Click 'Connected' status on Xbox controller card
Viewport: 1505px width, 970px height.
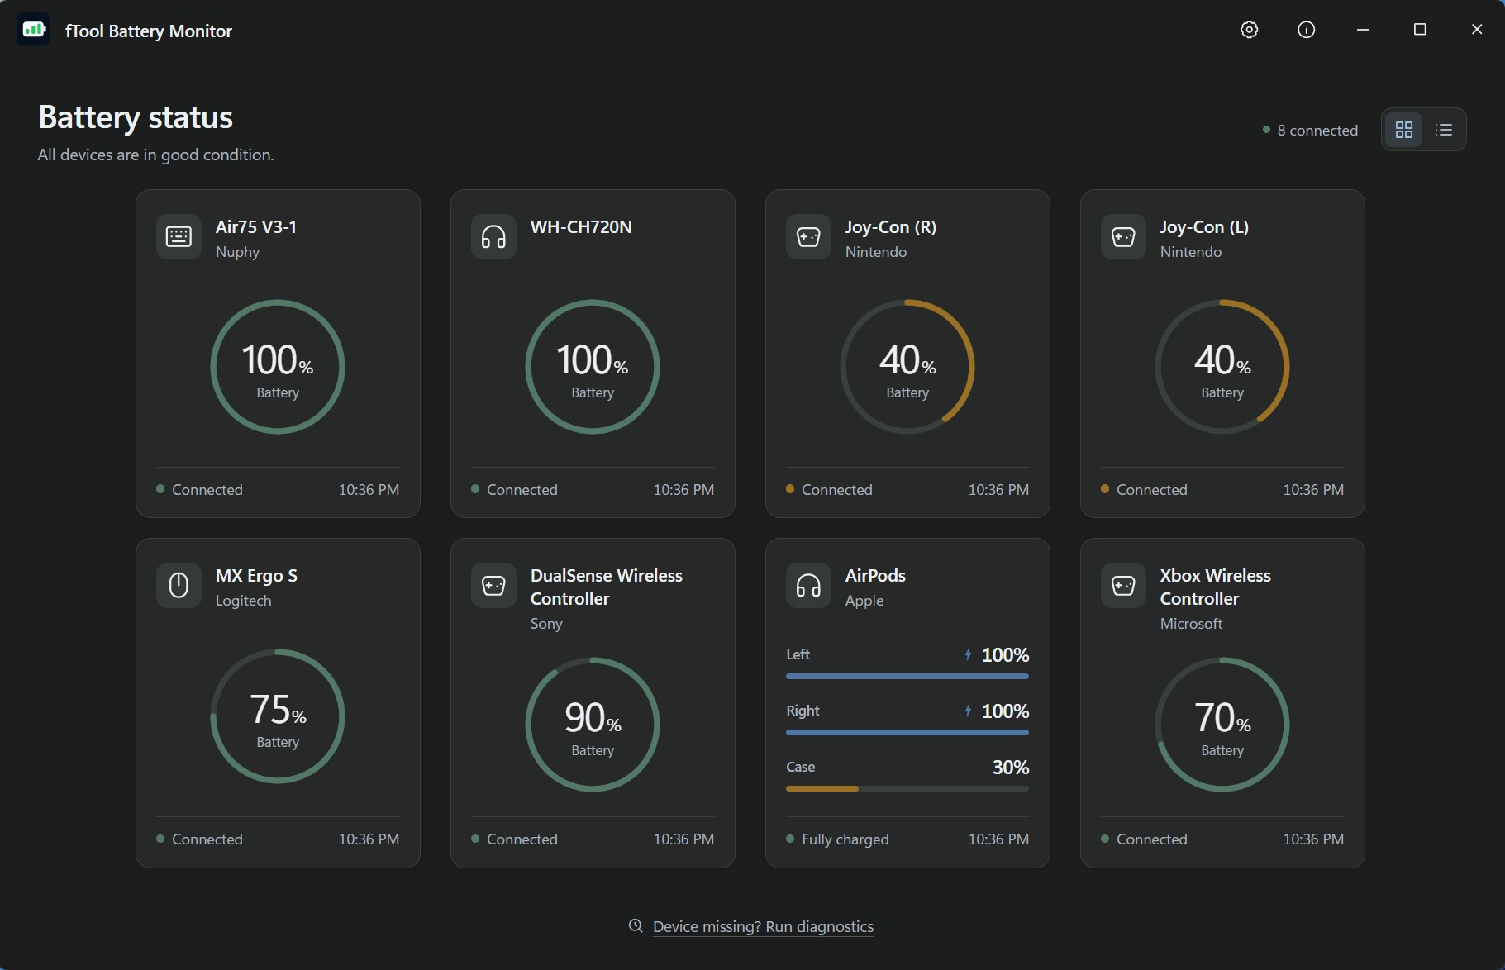pos(1152,839)
